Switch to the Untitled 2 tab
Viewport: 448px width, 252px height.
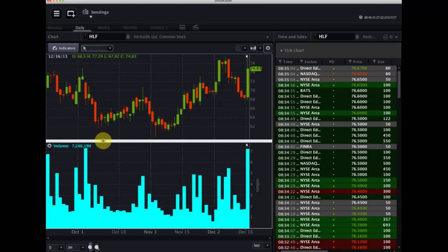[x=159, y=28]
